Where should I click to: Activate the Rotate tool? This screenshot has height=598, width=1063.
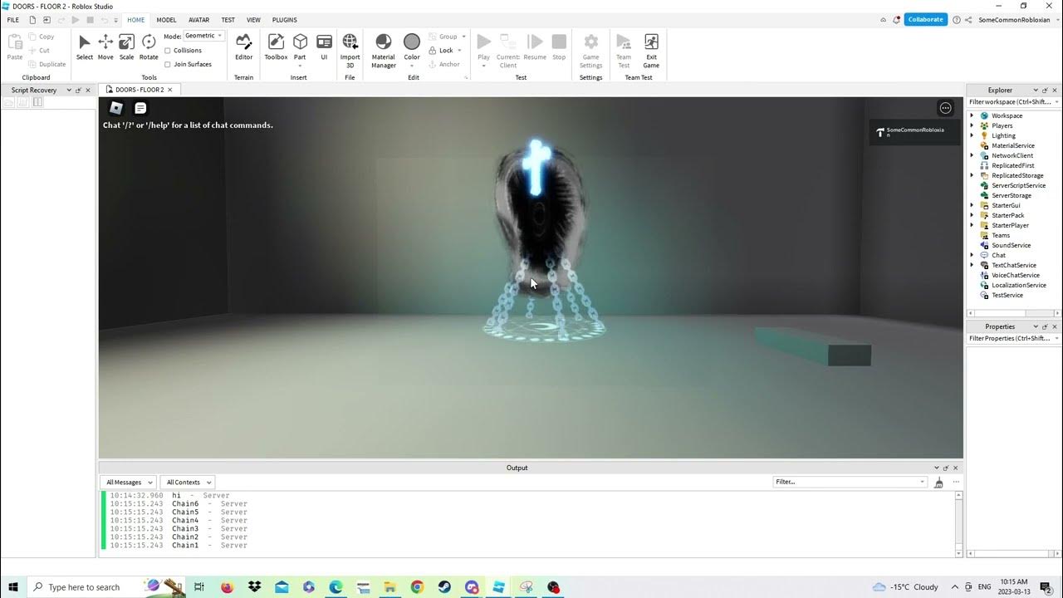coord(149,47)
